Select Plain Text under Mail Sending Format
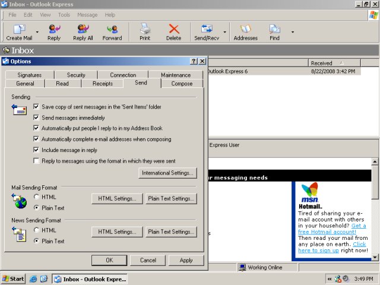 pyautogui.click(x=36, y=208)
